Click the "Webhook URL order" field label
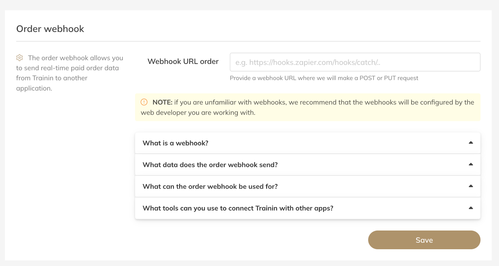 pyautogui.click(x=183, y=62)
